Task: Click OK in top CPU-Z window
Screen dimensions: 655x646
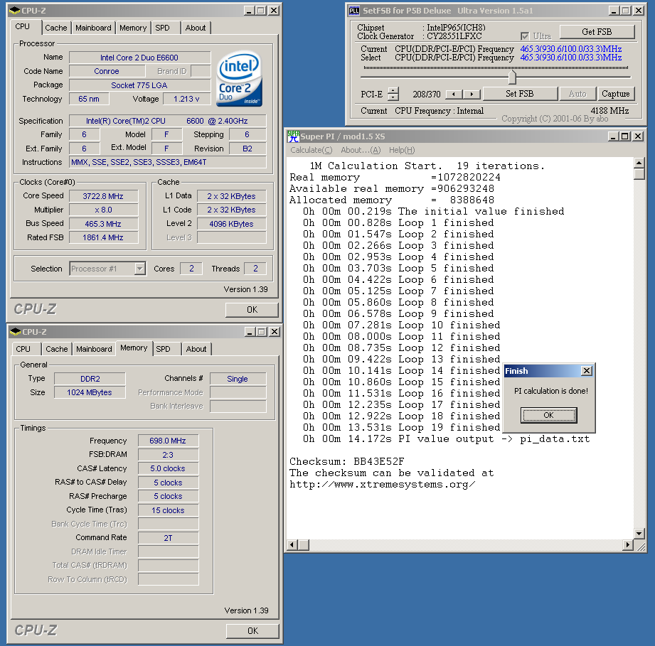Action: point(252,310)
